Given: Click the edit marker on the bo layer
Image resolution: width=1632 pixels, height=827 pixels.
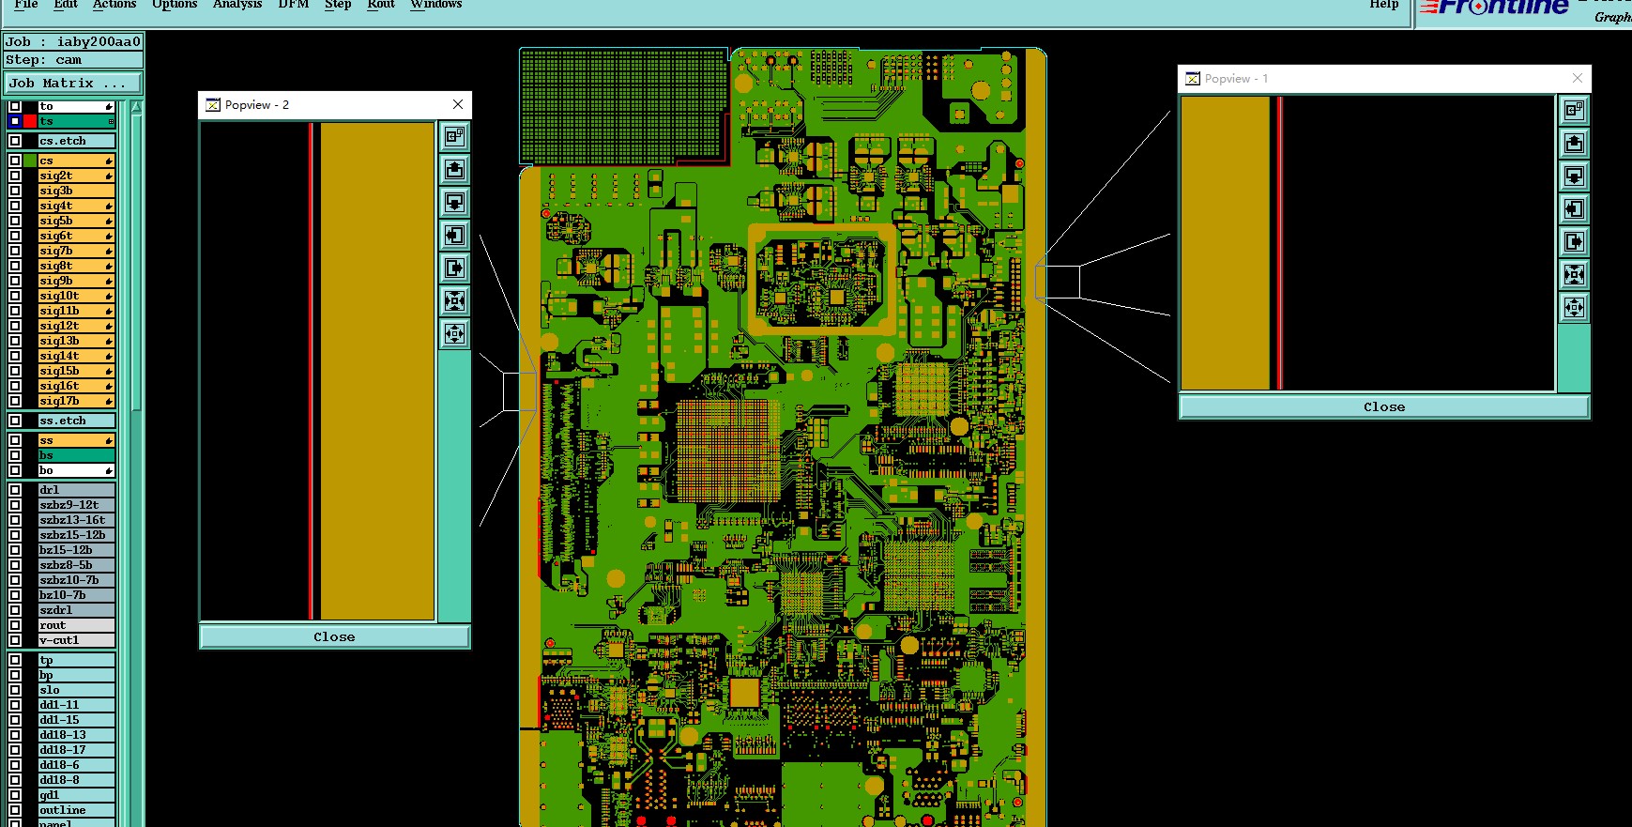Looking at the screenshot, I should tap(109, 470).
